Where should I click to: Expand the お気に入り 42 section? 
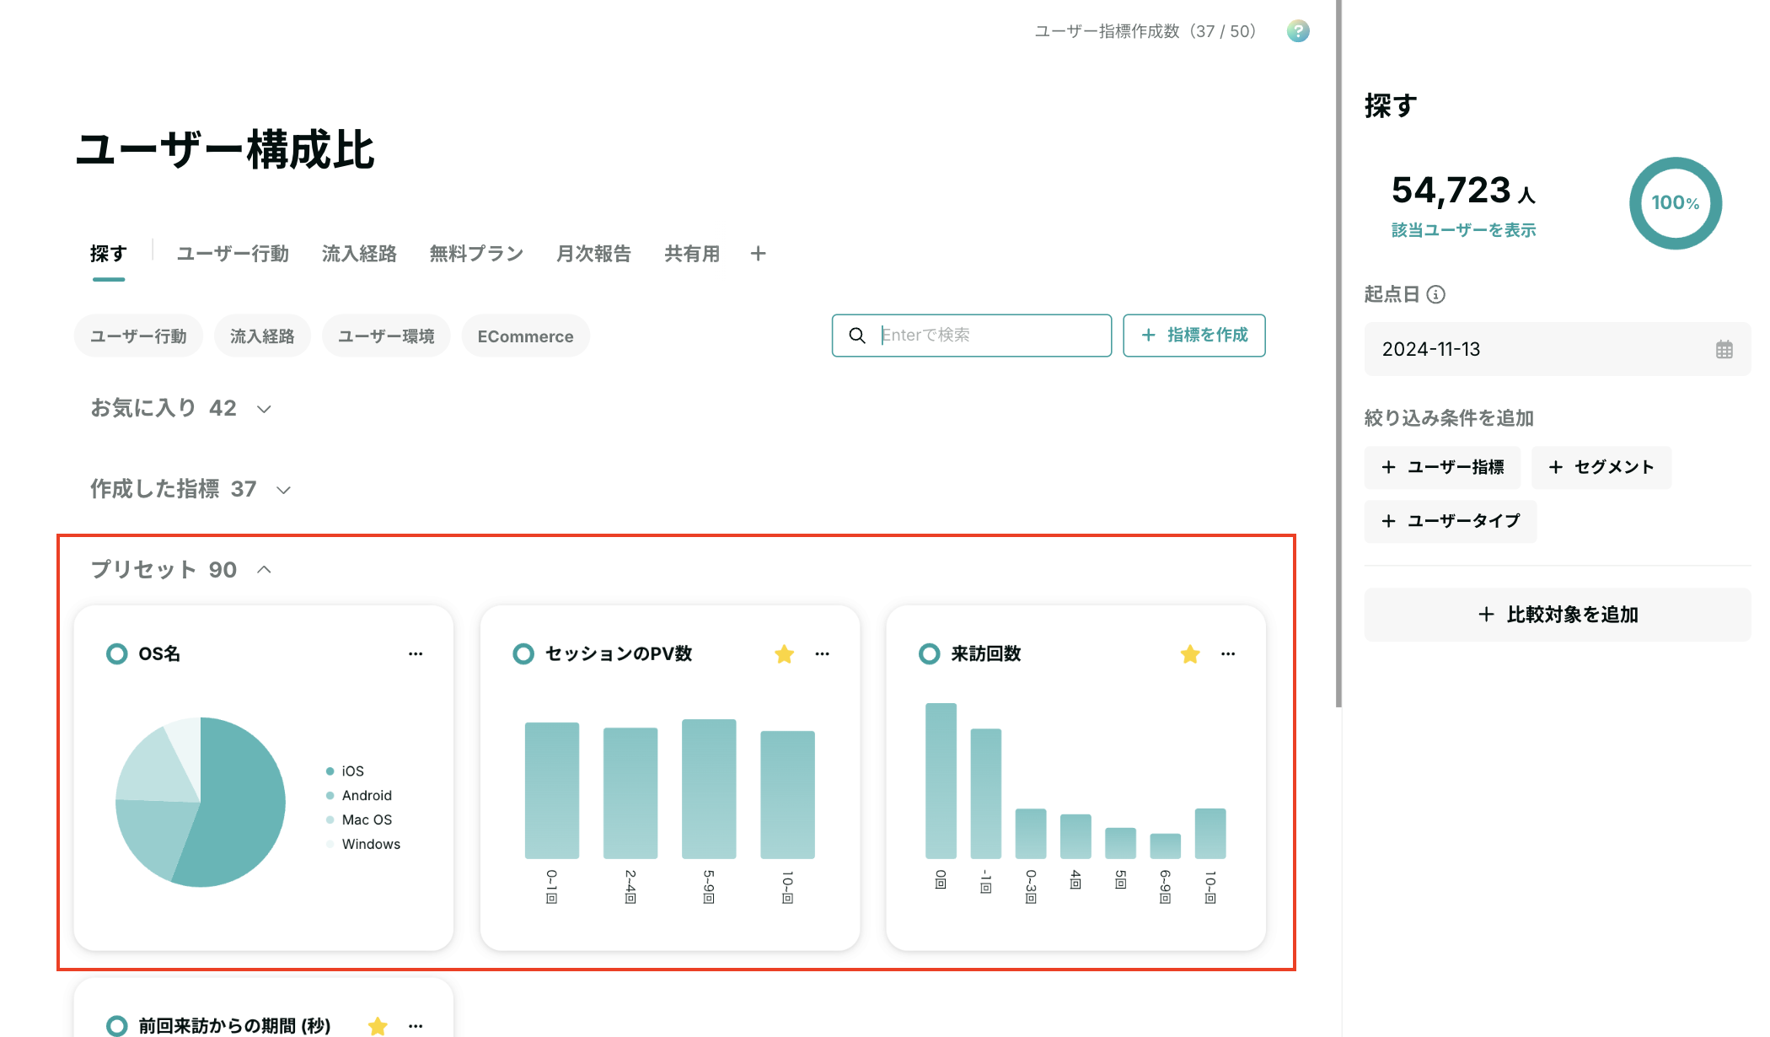[180, 408]
